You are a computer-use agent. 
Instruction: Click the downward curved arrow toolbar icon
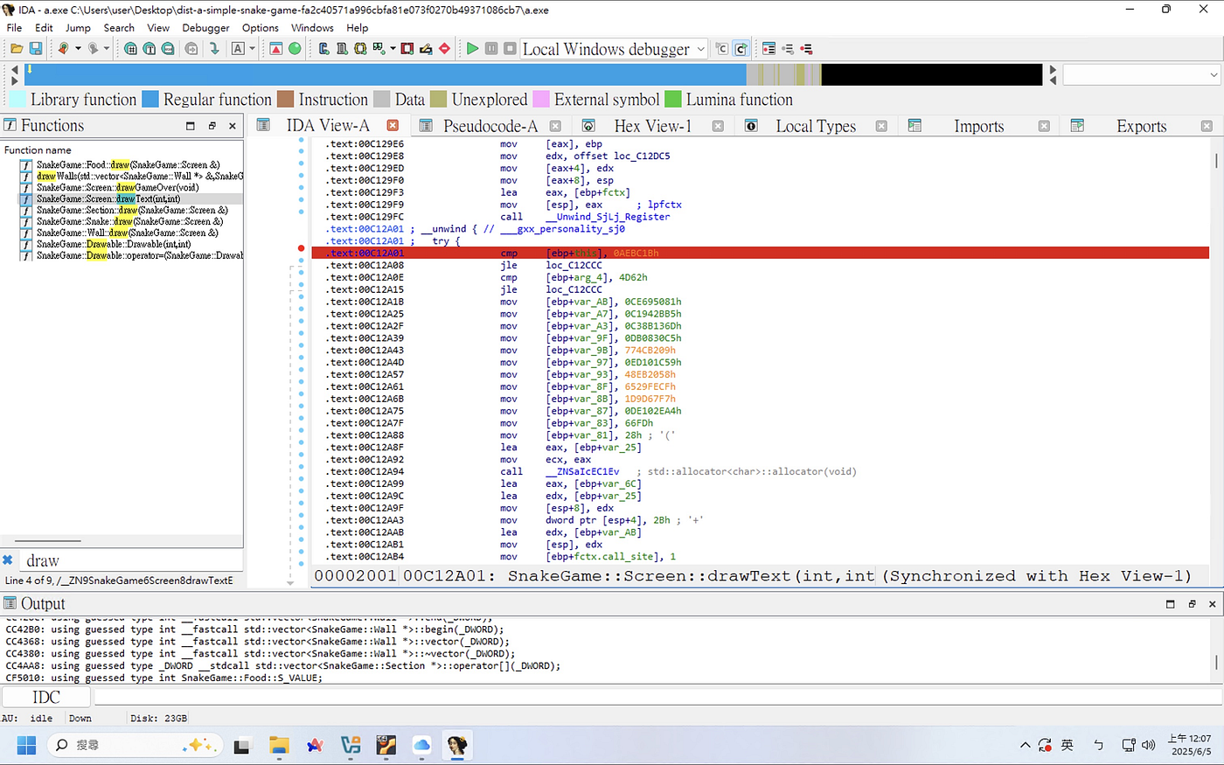pyautogui.click(x=214, y=49)
